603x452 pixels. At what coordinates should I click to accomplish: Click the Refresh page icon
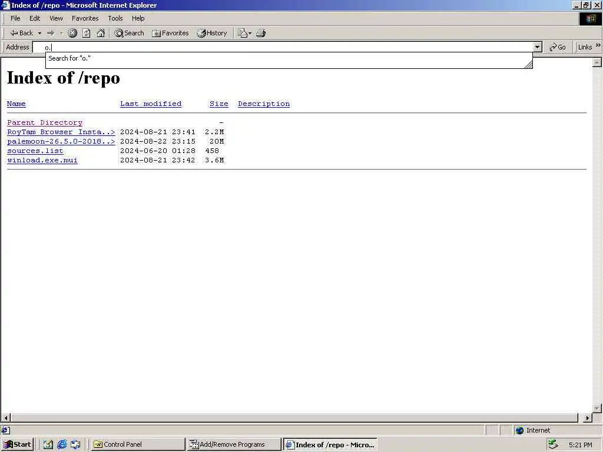coord(86,33)
